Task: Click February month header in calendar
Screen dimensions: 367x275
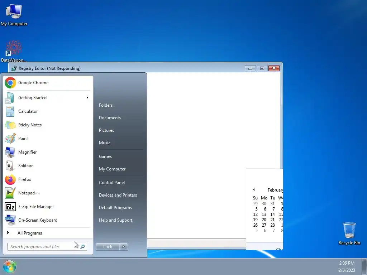Action: click(275, 190)
